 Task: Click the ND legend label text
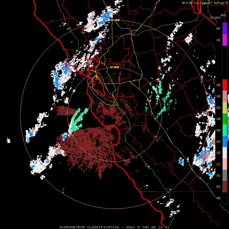tap(218, 198)
